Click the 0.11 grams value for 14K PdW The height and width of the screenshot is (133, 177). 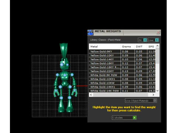click(125, 91)
